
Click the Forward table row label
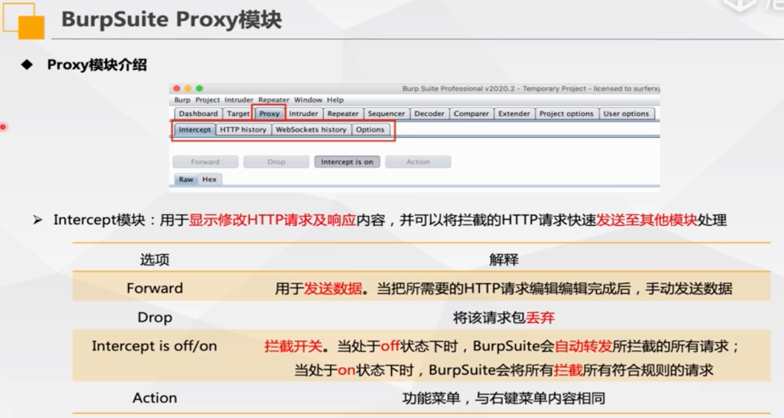tap(154, 288)
